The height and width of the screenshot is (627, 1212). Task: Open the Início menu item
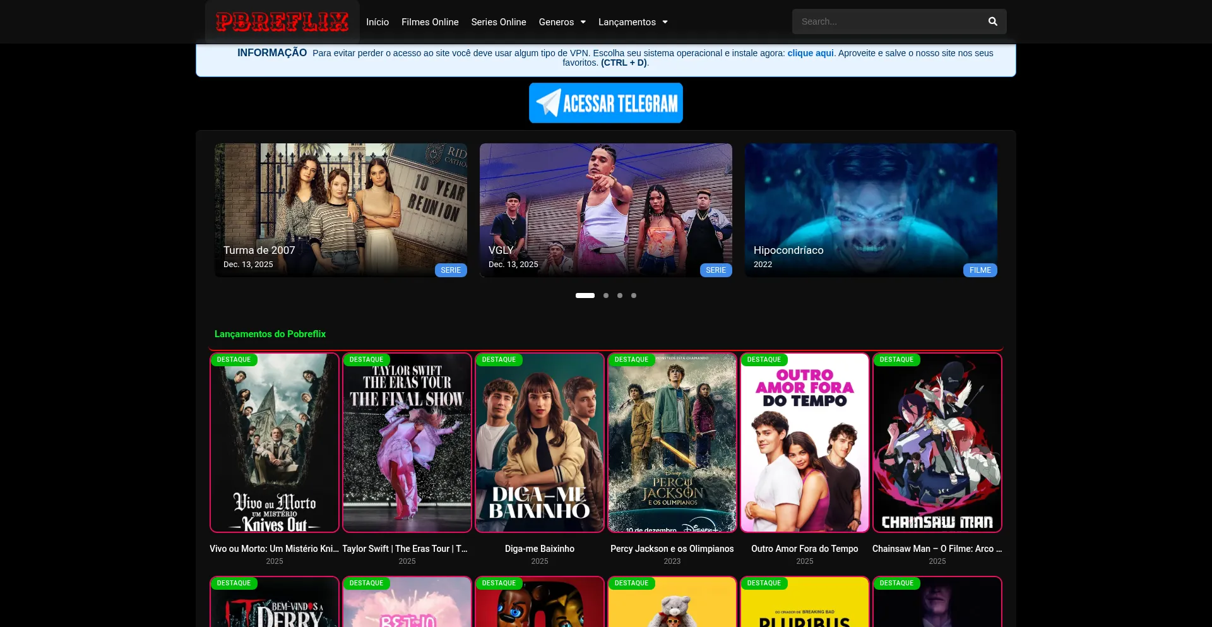pyautogui.click(x=377, y=22)
